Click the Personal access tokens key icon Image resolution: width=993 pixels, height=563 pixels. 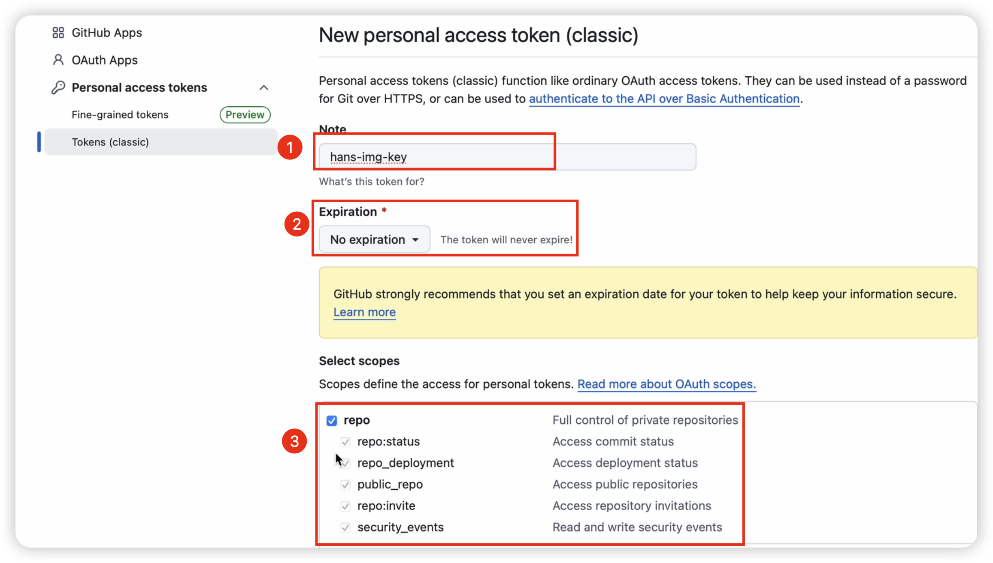tap(58, 87)
